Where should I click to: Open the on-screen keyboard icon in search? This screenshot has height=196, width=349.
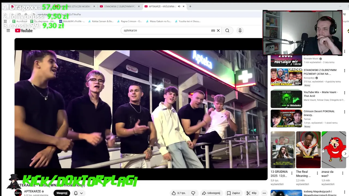click(x=213, y=30)
